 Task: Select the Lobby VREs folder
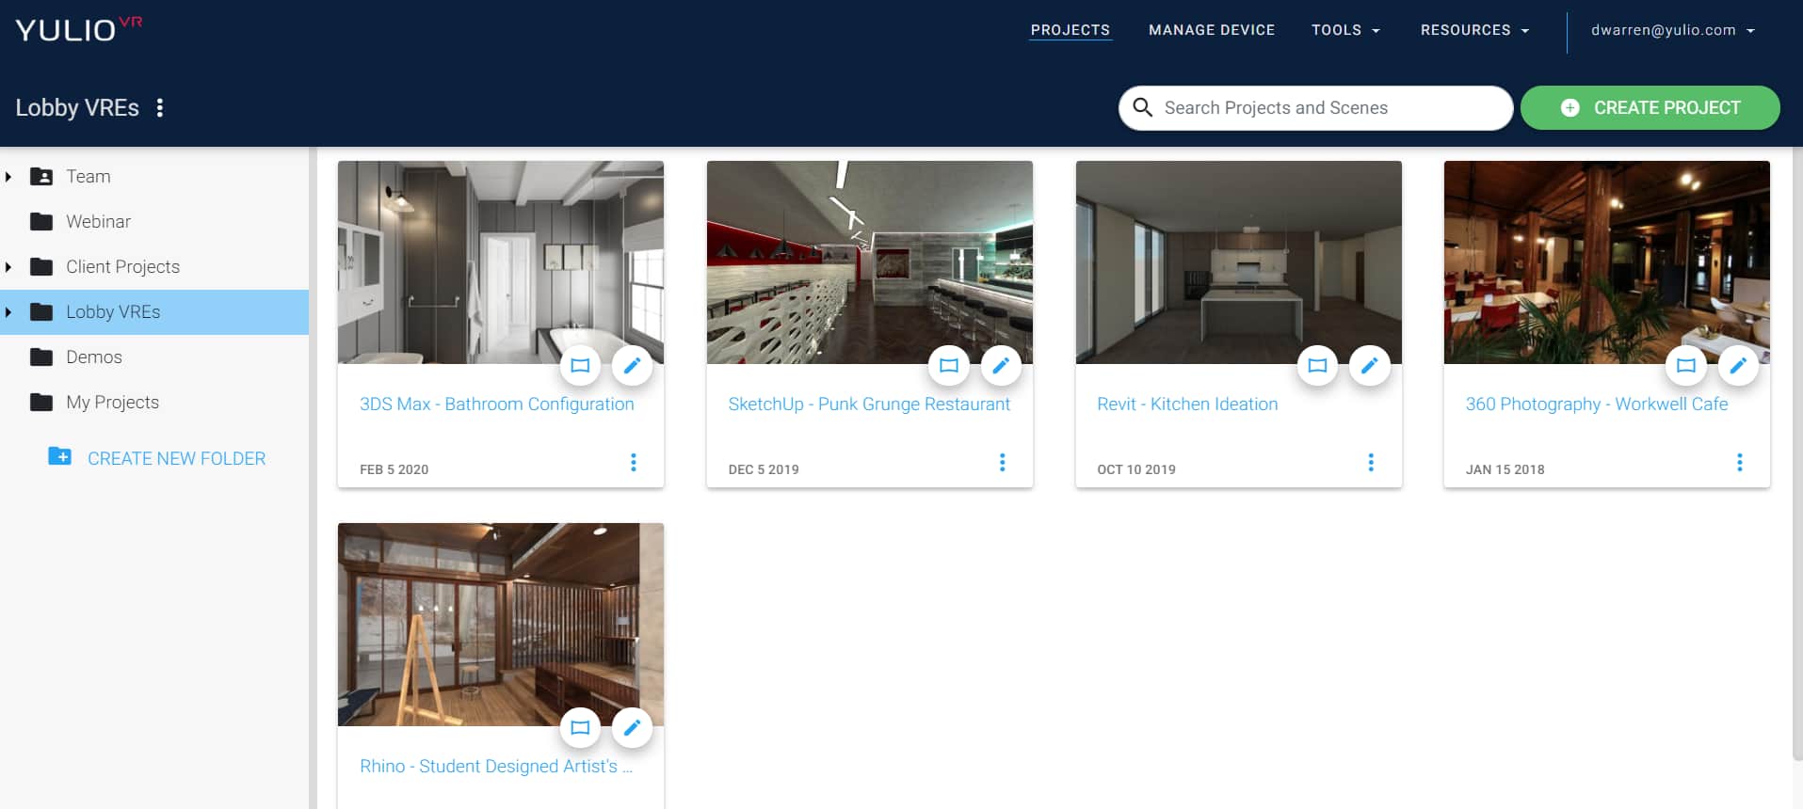coord(154,311)
